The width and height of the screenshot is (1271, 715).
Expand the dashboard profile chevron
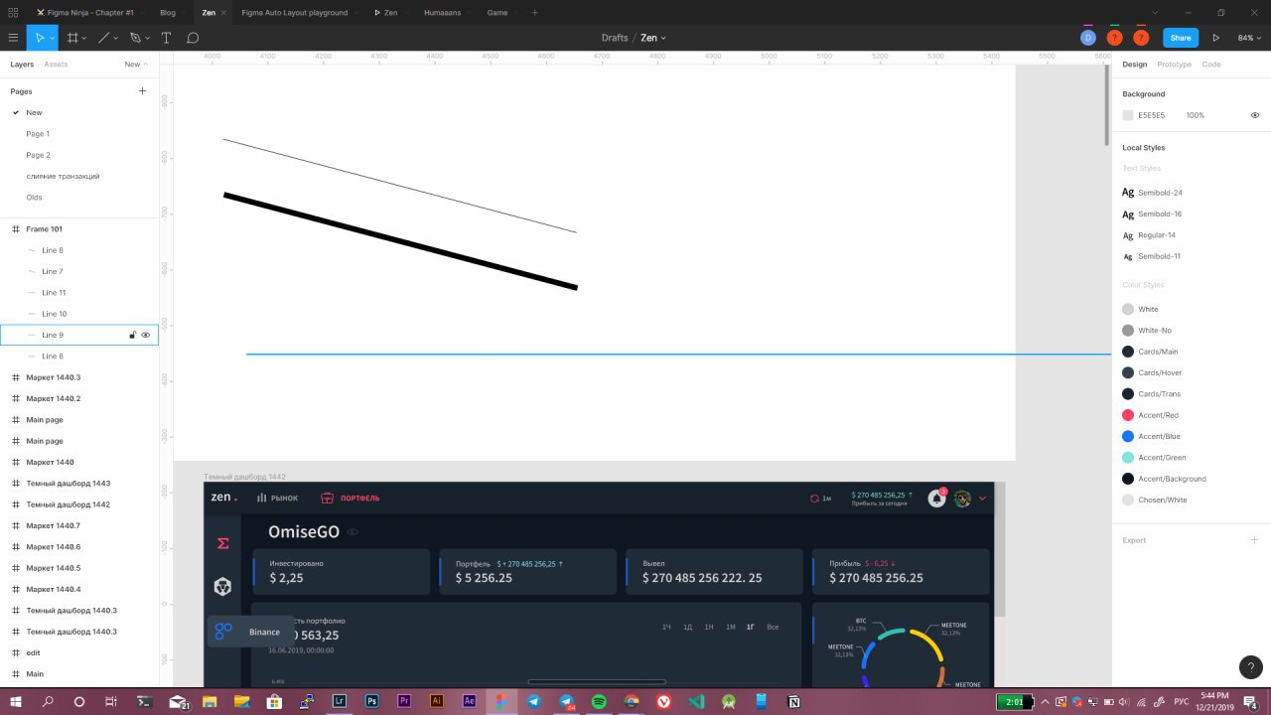[x=982, y=499]
